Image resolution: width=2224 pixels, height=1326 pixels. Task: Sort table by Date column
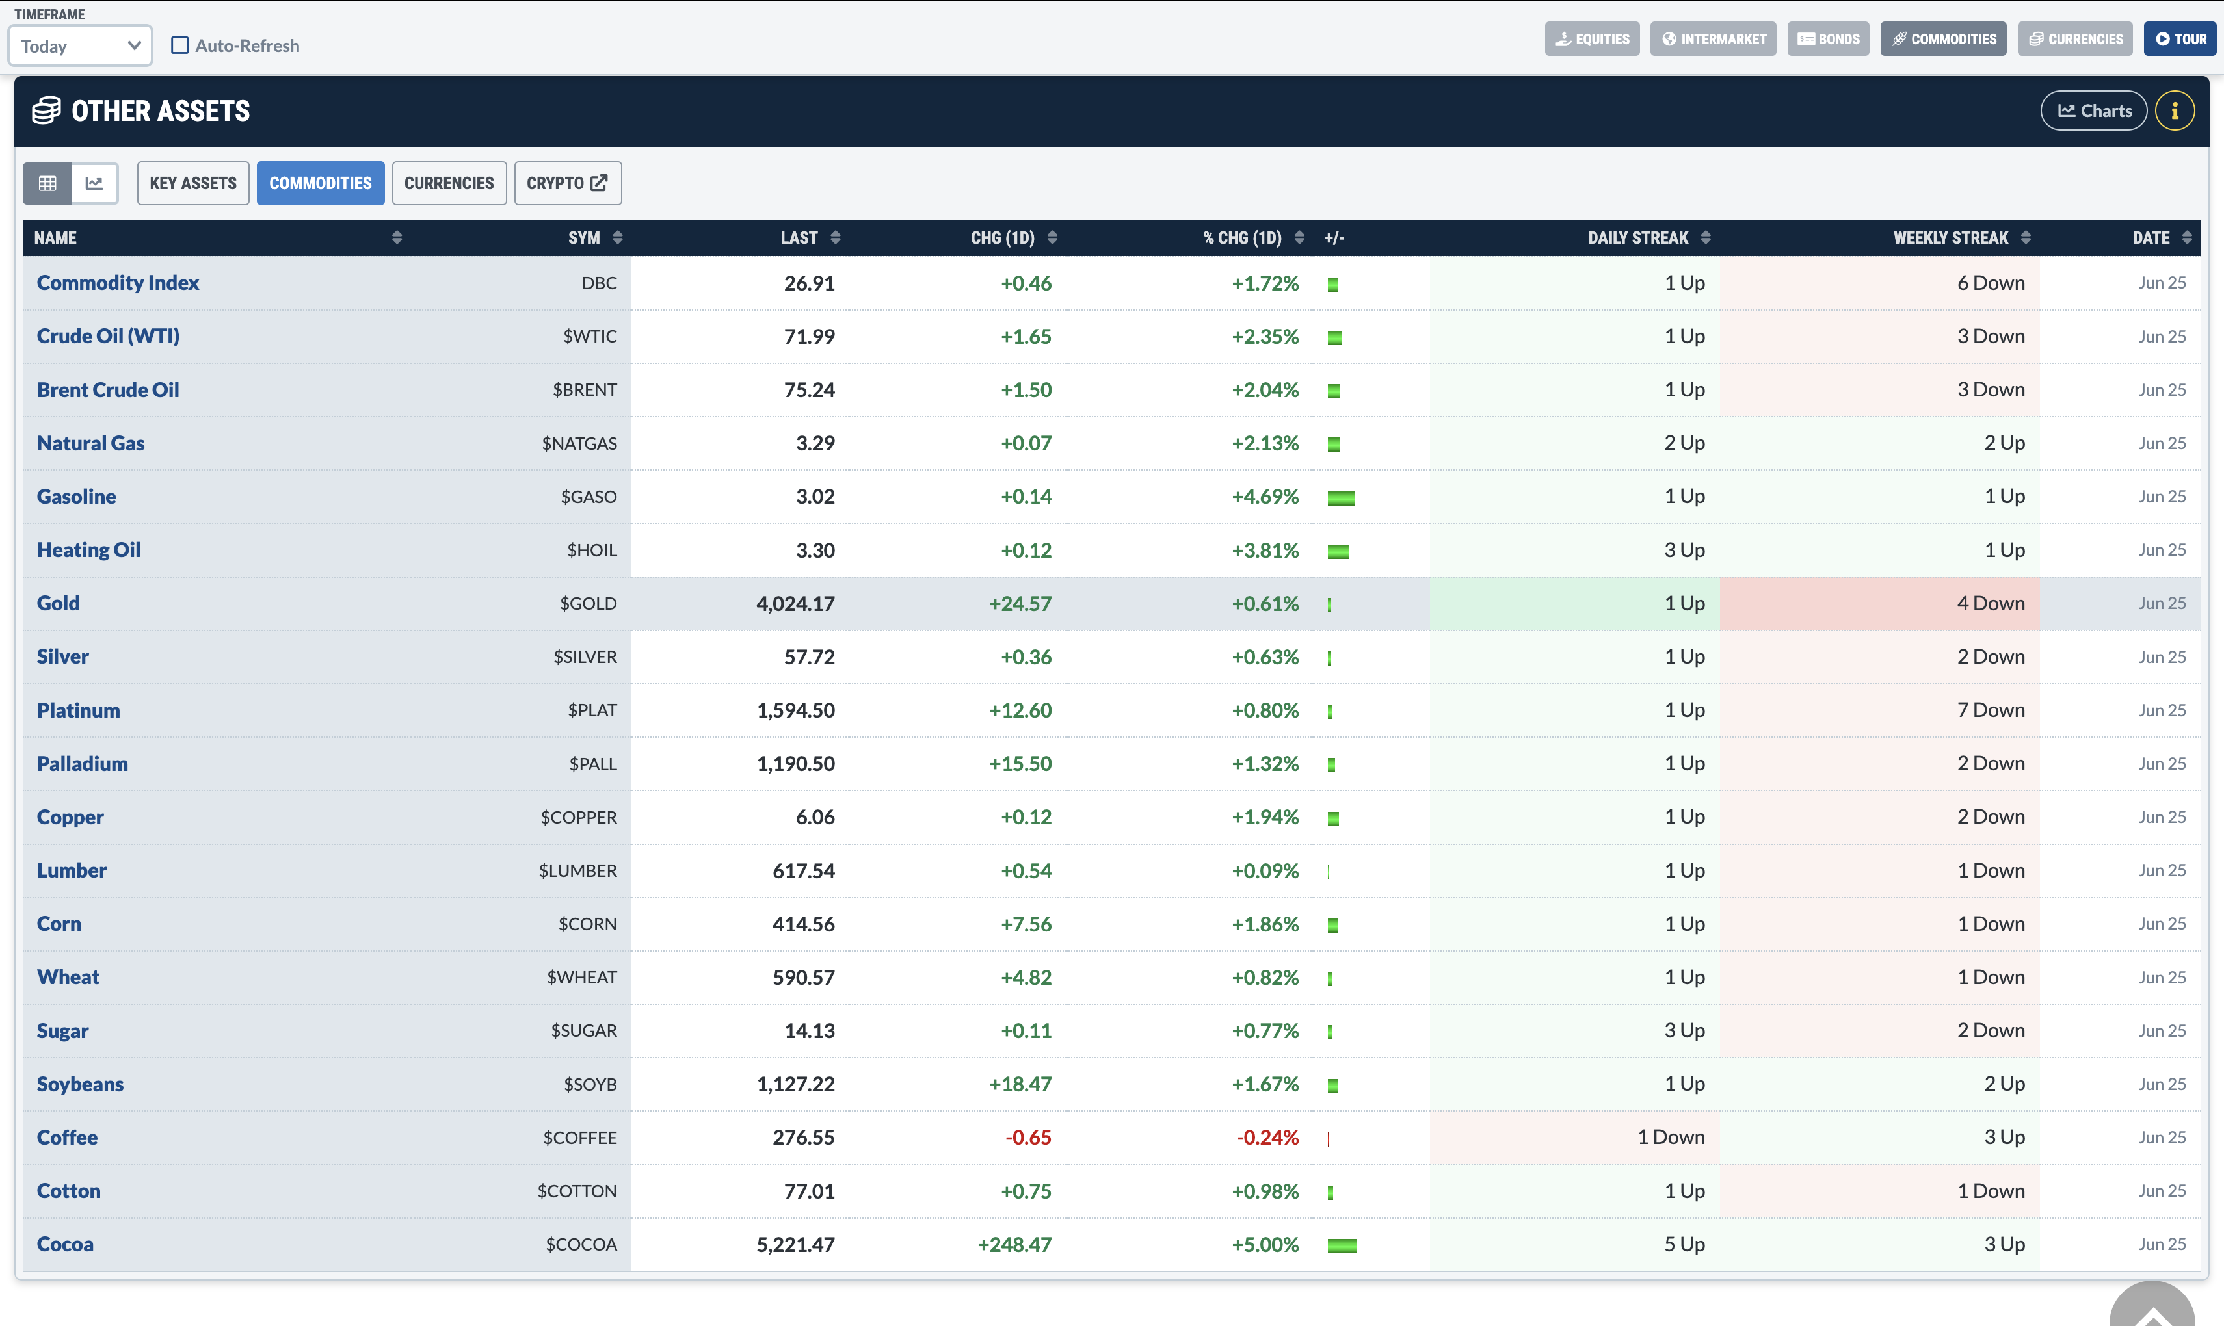click(2186, 238)
